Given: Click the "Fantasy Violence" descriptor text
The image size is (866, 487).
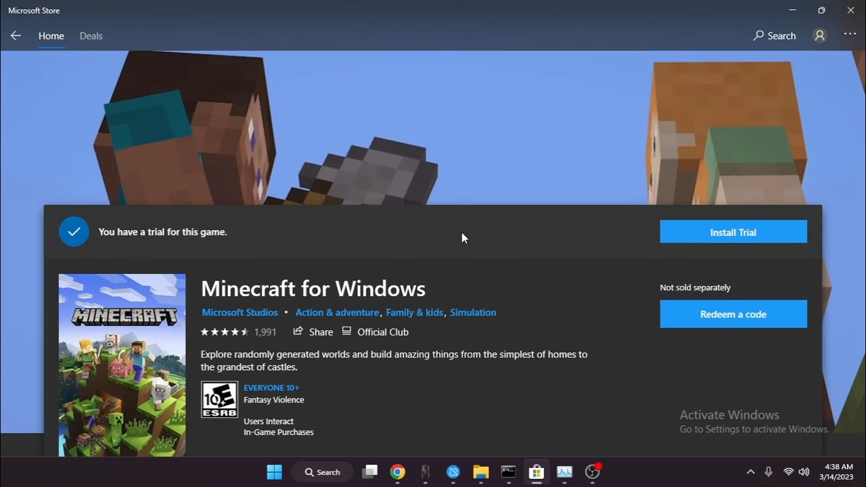Looking at the screenshot, I should click(274, 400).
